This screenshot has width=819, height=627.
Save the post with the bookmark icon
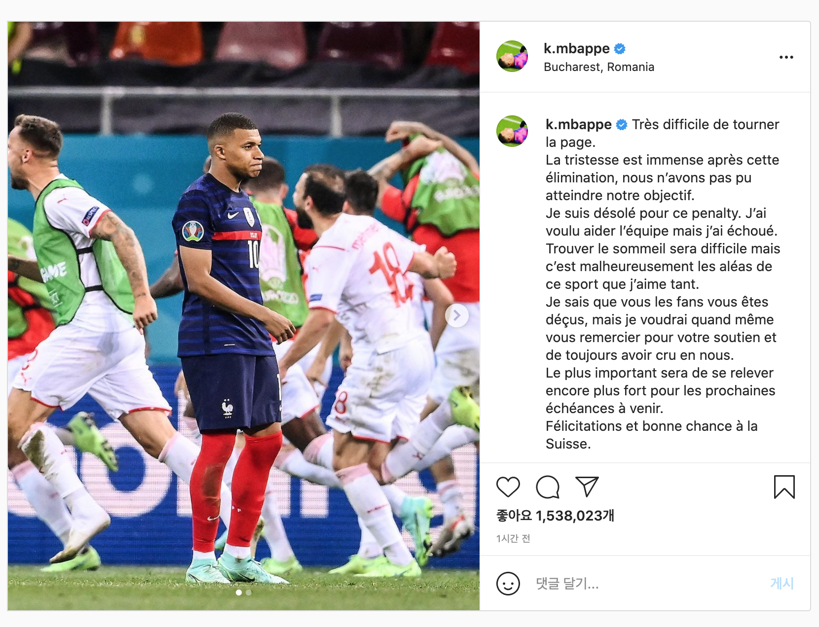pyautogui.click(x=784, y=487)
